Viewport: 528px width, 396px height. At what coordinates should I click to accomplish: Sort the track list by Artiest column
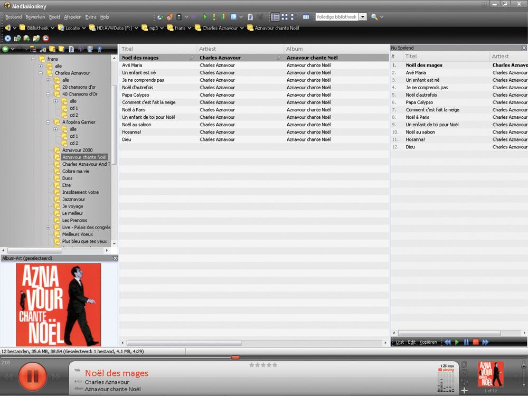[x=240, y=49]
